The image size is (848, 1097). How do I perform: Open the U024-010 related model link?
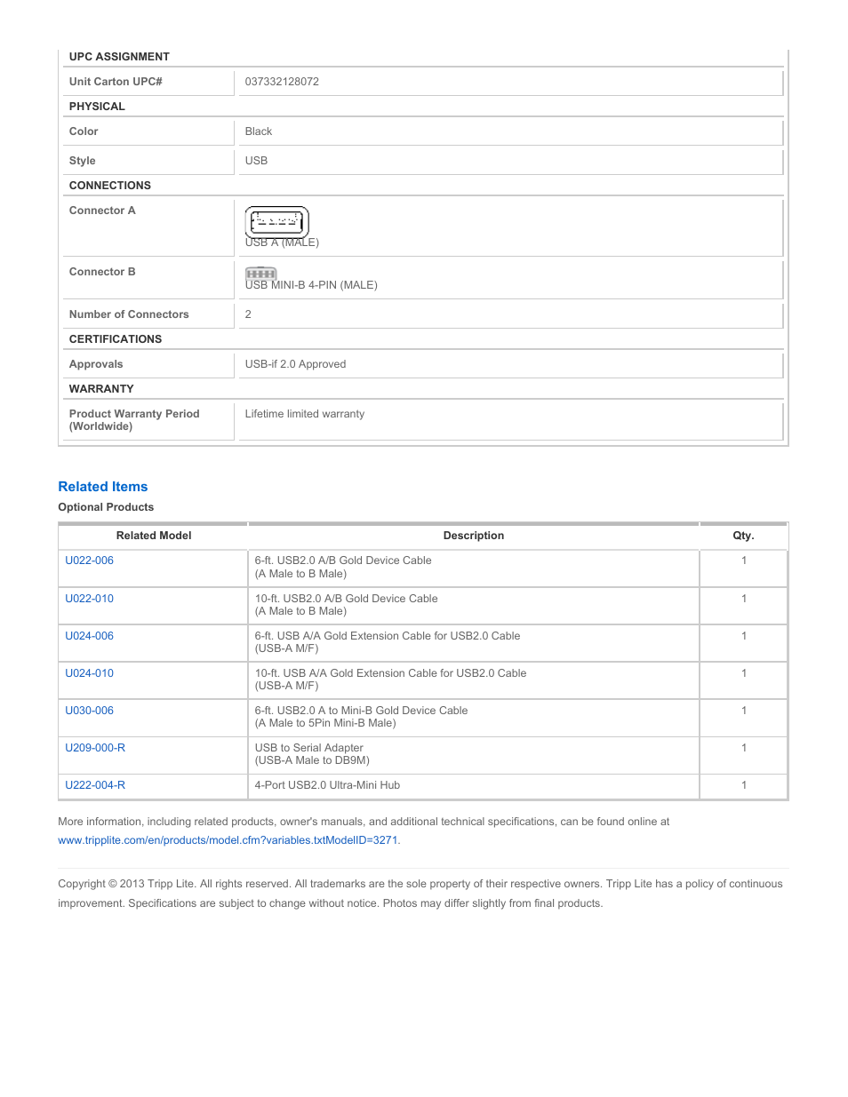(89, 673)
